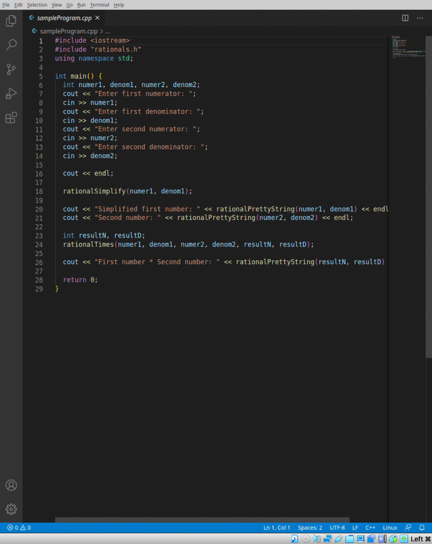Screen dimensions: 432x544
Task: Open the C++ language mode selector
Action: (370, 528)
